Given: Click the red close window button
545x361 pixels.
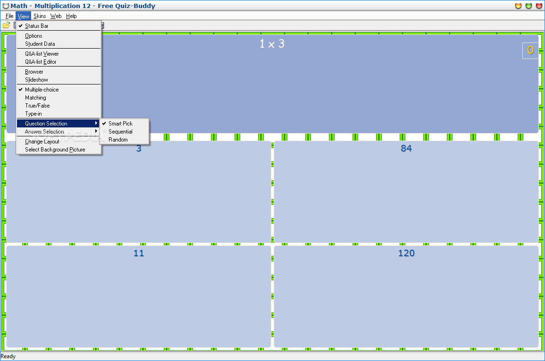Looking at the screenshot, I should point(539,6).
